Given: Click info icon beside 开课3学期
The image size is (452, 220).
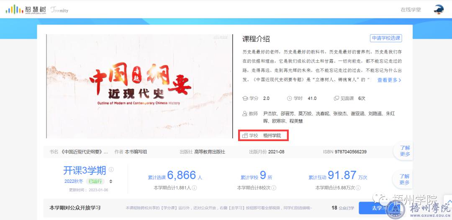Looking at the screenshot, I should pos(111,170).
